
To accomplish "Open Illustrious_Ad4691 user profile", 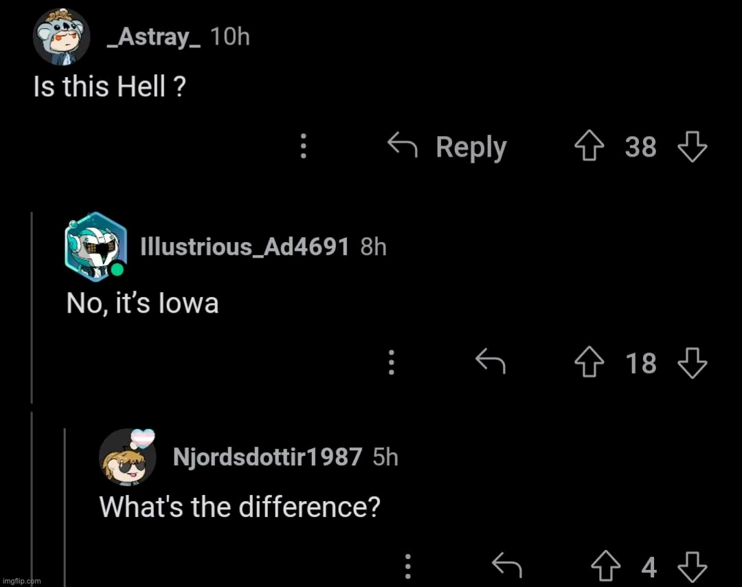I will pyautogui.click(x=245, y=245).
